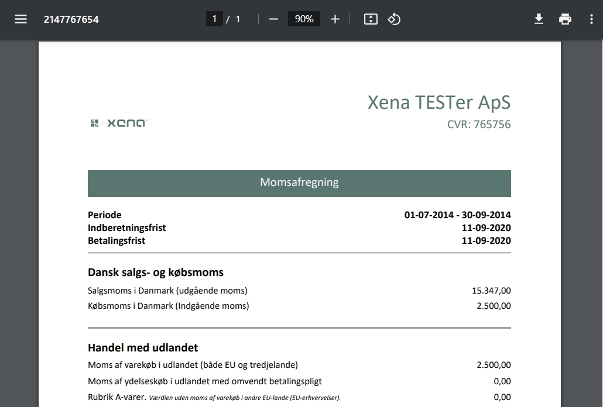Decrease zoom with the minus button

[x=273, y=19]
